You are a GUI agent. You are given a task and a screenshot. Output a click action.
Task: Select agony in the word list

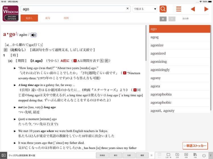click(x=156, y=78)
